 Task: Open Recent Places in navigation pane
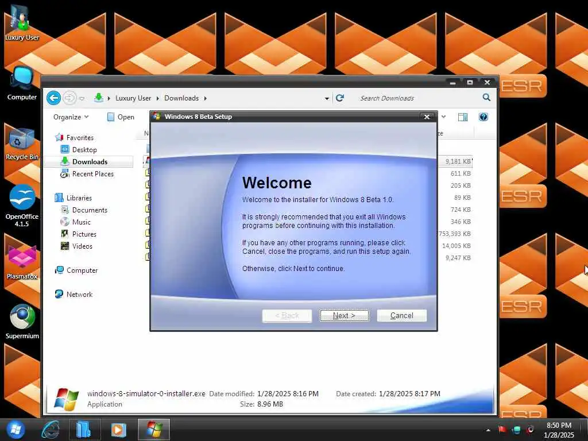87,173
